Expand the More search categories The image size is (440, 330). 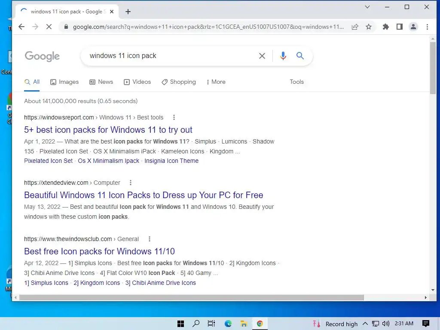click(x=216, y=82)
